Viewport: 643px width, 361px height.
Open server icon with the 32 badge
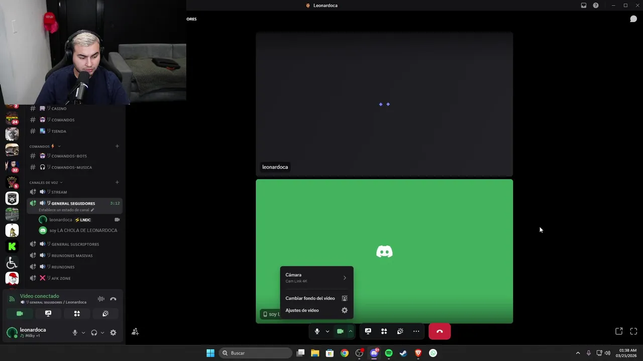point(12,166)
